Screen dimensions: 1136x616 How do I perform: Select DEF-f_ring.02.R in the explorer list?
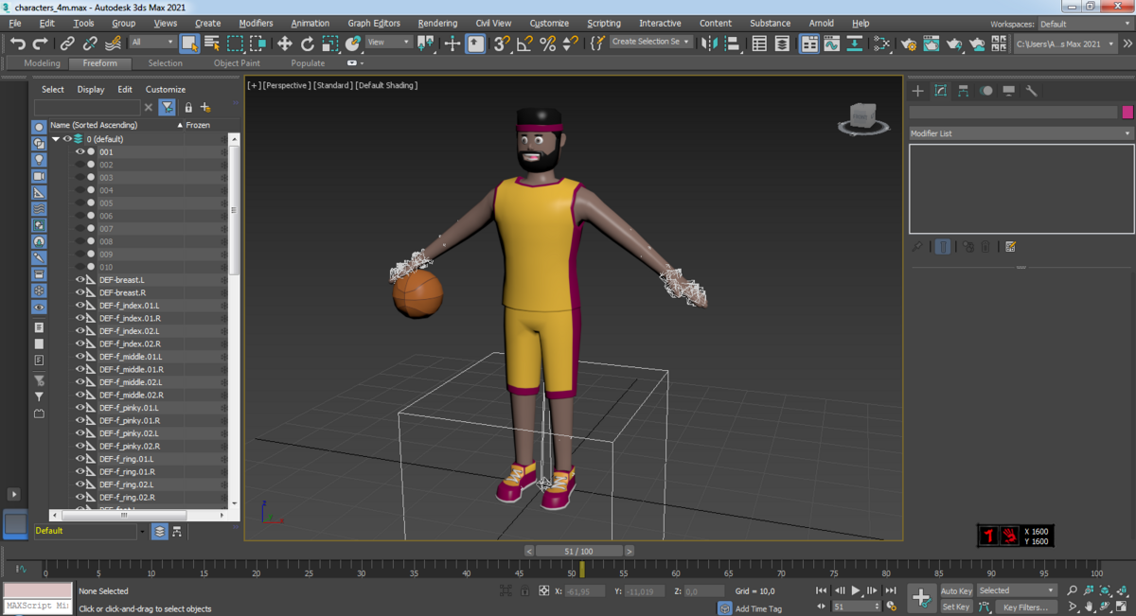point(128,497)
